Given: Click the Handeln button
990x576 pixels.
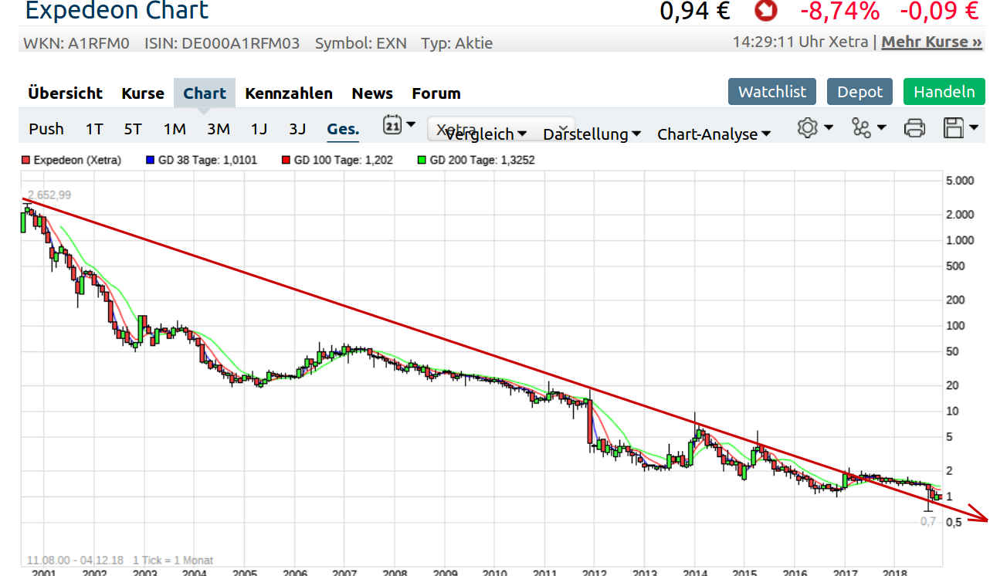Looking at the screenshot, I should coord(944,90).
